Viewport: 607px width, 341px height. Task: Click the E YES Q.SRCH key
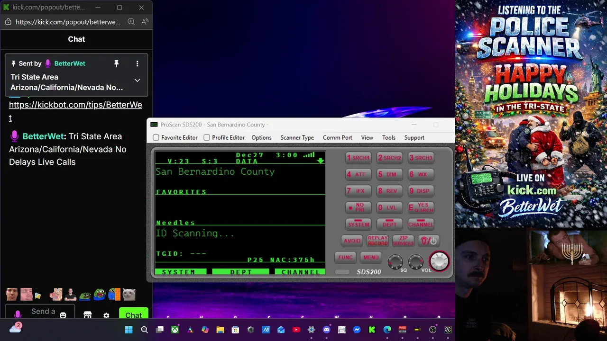(x=421, y=207)
